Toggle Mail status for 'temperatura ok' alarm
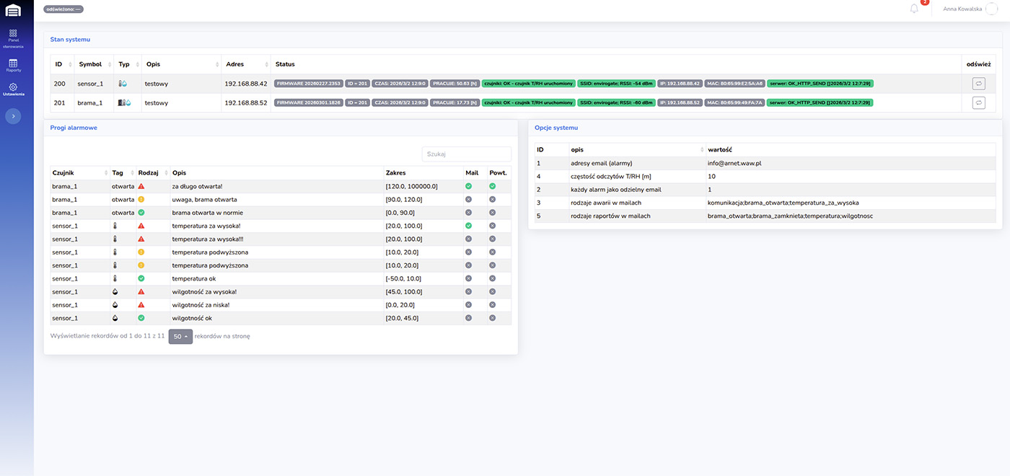 [468, 278]
